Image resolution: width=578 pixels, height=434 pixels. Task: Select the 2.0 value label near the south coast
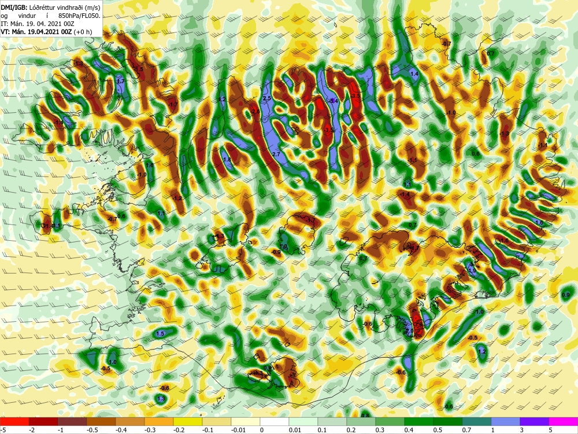pos(409,331)
